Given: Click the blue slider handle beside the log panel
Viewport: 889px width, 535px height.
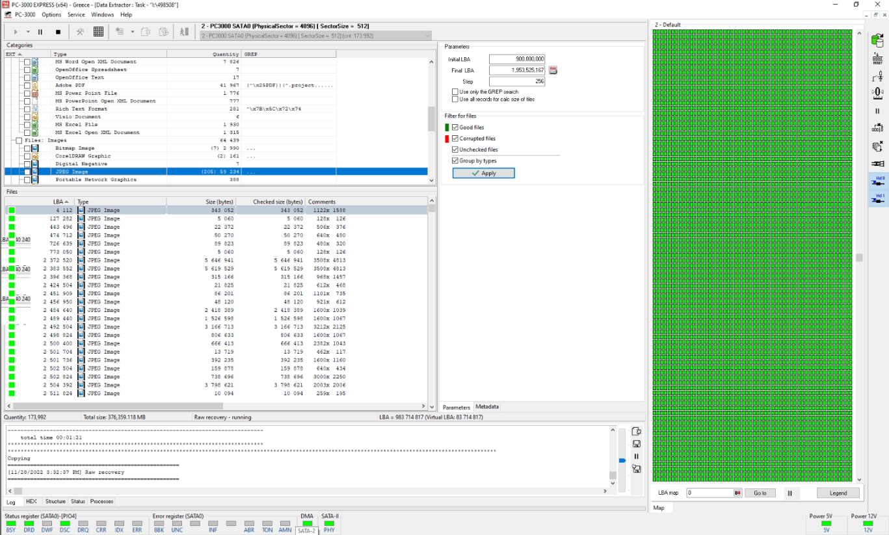Looking at the screenshot, I should point(622,461).
